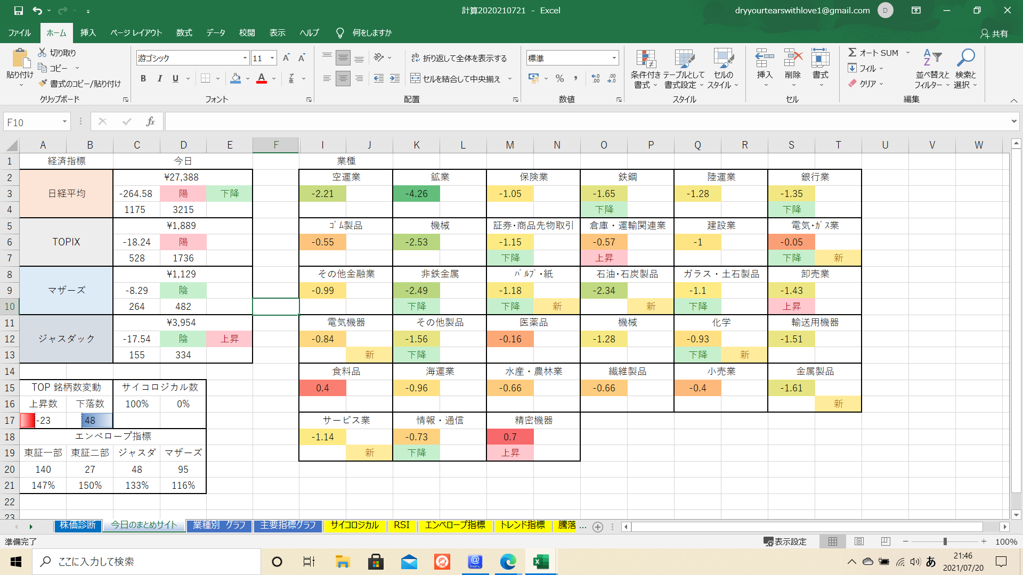Image resolution: width=1023 pixels, height=575 pixels.
Task: Click the 共有 (Share) button
Action: point(994,33)
